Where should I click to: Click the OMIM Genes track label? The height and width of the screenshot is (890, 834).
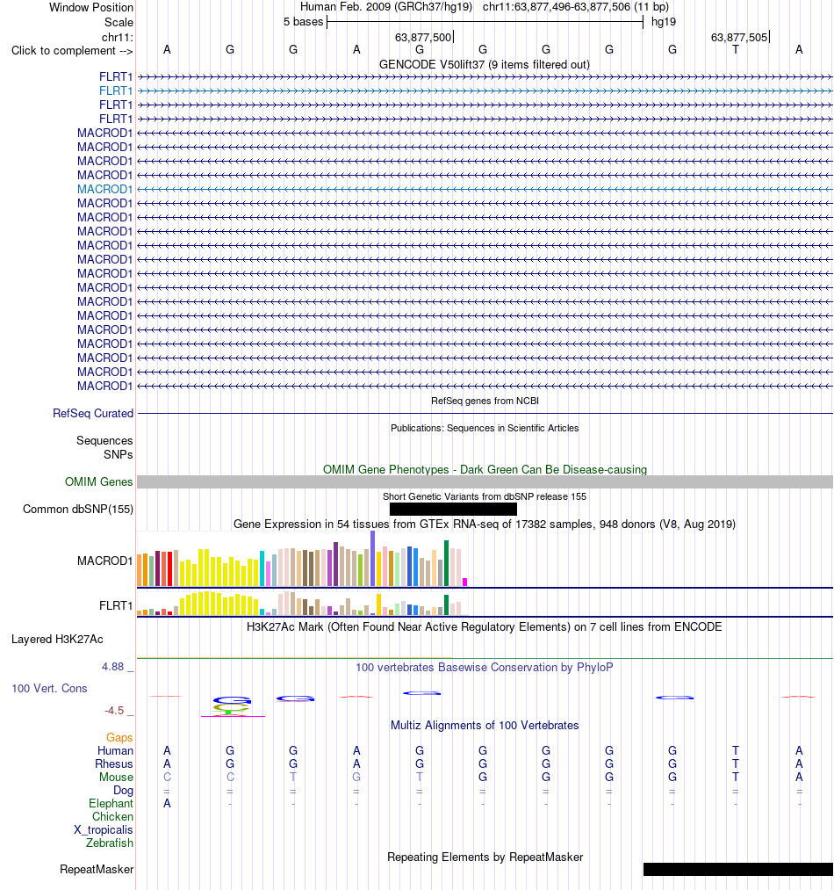[x=98, y=481]
